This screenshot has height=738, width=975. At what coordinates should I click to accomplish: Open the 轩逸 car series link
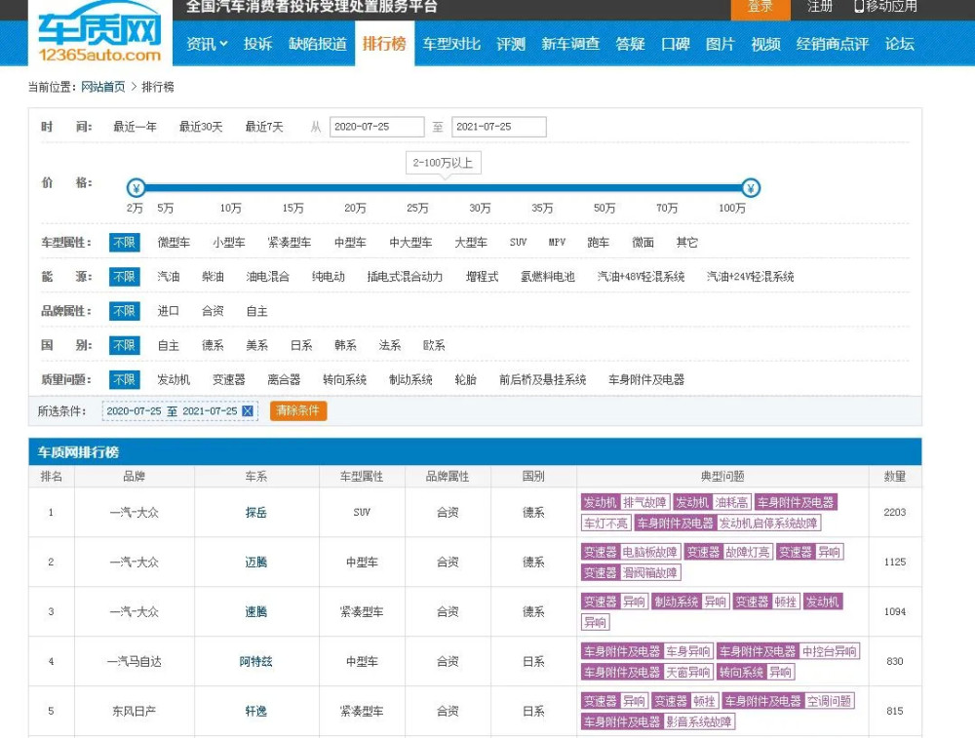pyautogui.click(x=256, y=712)
